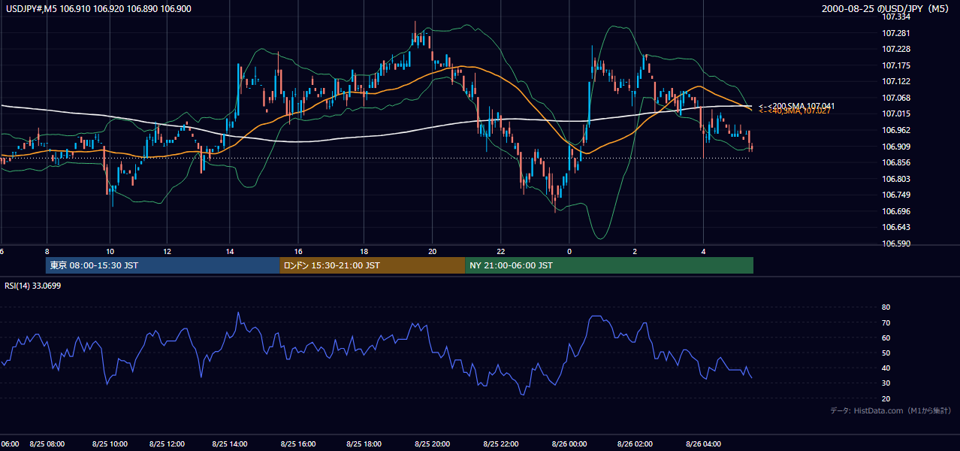Screen dimensions: 960x451
Task: Select the NY 21:00-06:00 JST session bar
Action: pyautogui.click(x=609, y=265)
